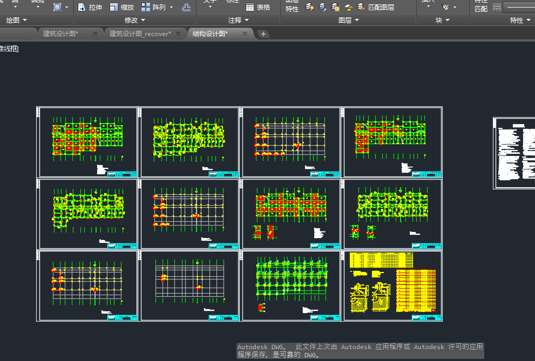Screen dimensions: 535x361
Task: Click the 匹配图层 (Match Layer) button
Action: (376, 7)
